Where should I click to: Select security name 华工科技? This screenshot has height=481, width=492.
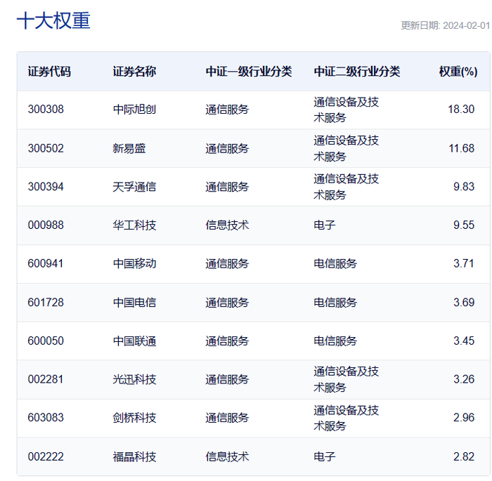134,225
